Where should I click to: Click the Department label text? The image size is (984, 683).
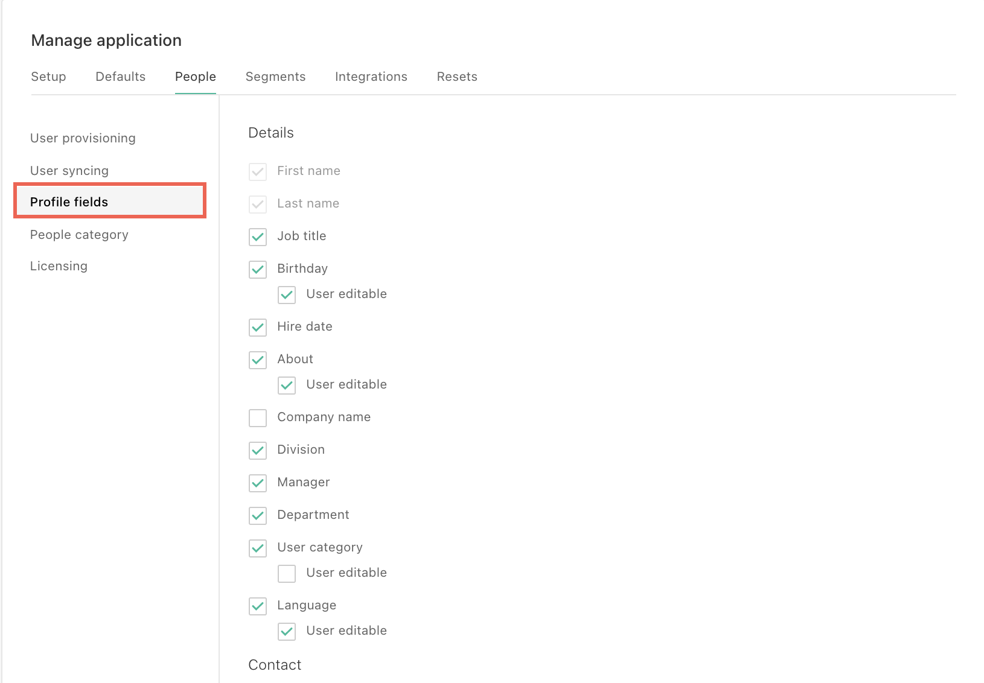coord(313,515)
